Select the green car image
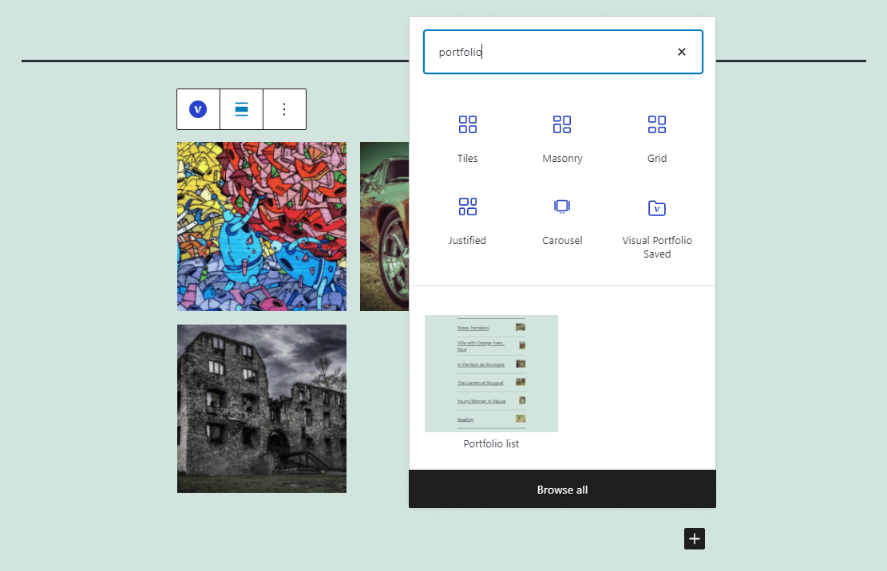Screen dimensions: 887x571 (385, 226)
